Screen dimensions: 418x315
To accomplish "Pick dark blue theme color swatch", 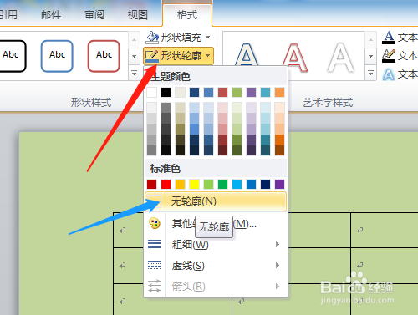I will coord(194,92).
